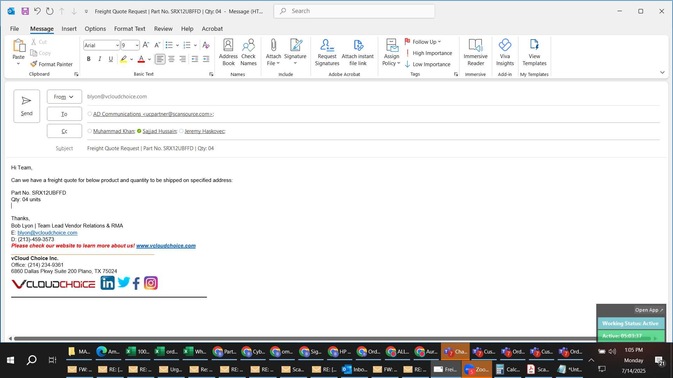The width and height of the screenshot is (673, 378).
Task: Click the Redo icon in title bar
Action: (x=49, y=11)
